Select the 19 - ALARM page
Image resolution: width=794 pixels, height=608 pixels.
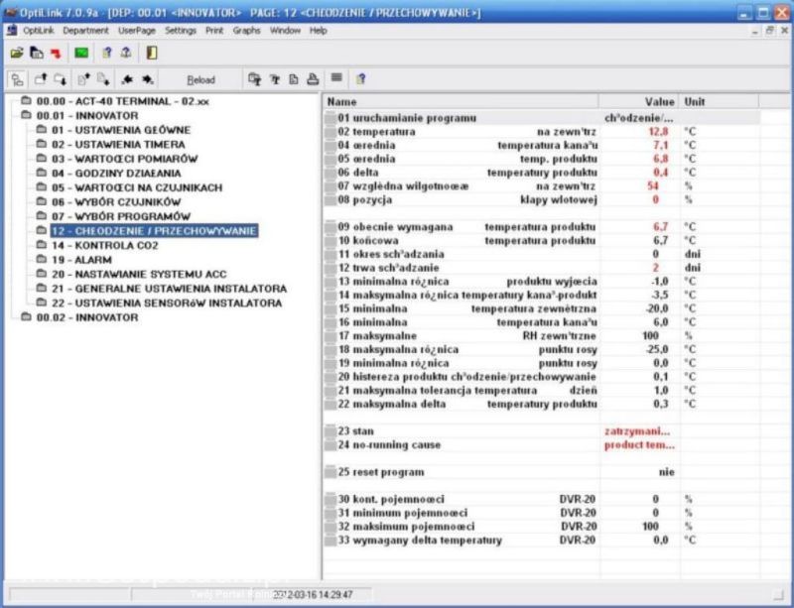click(x=81, y=260)
